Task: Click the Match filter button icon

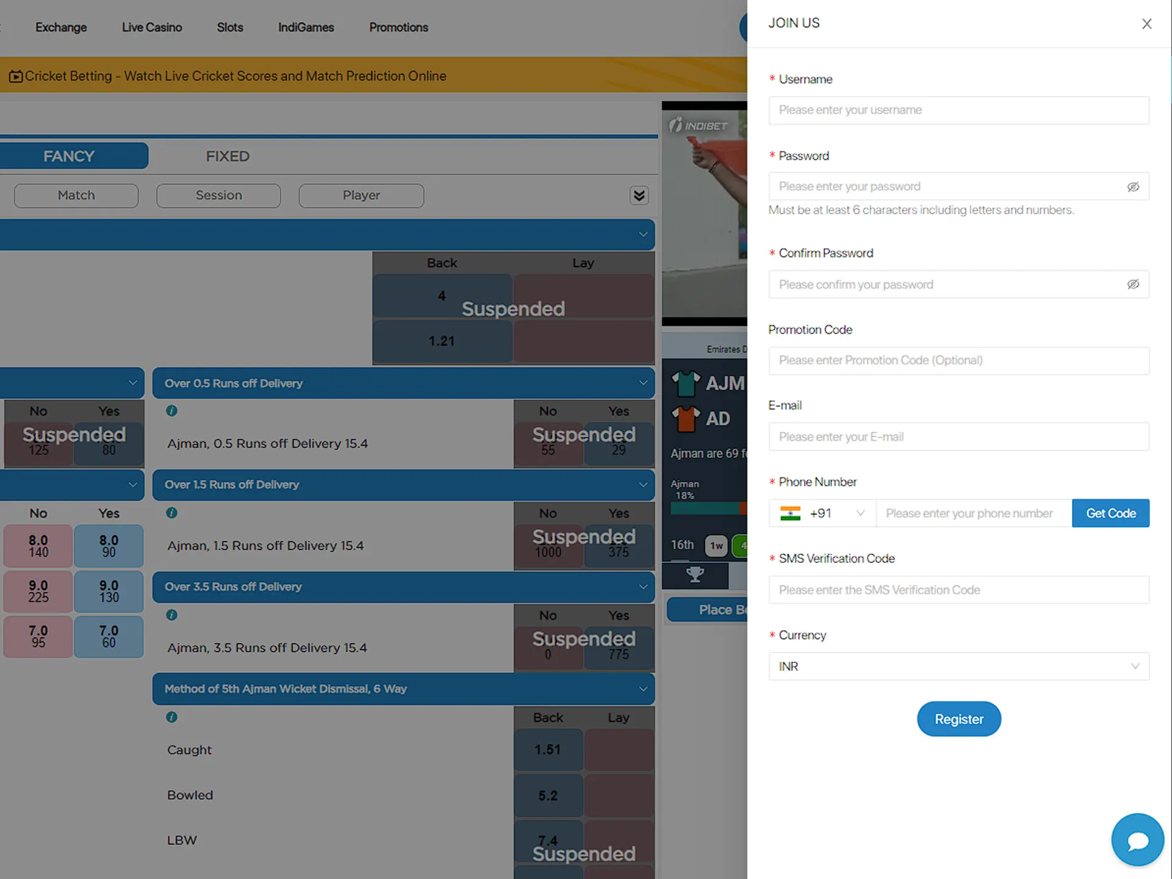Action: tap(76, 195)
